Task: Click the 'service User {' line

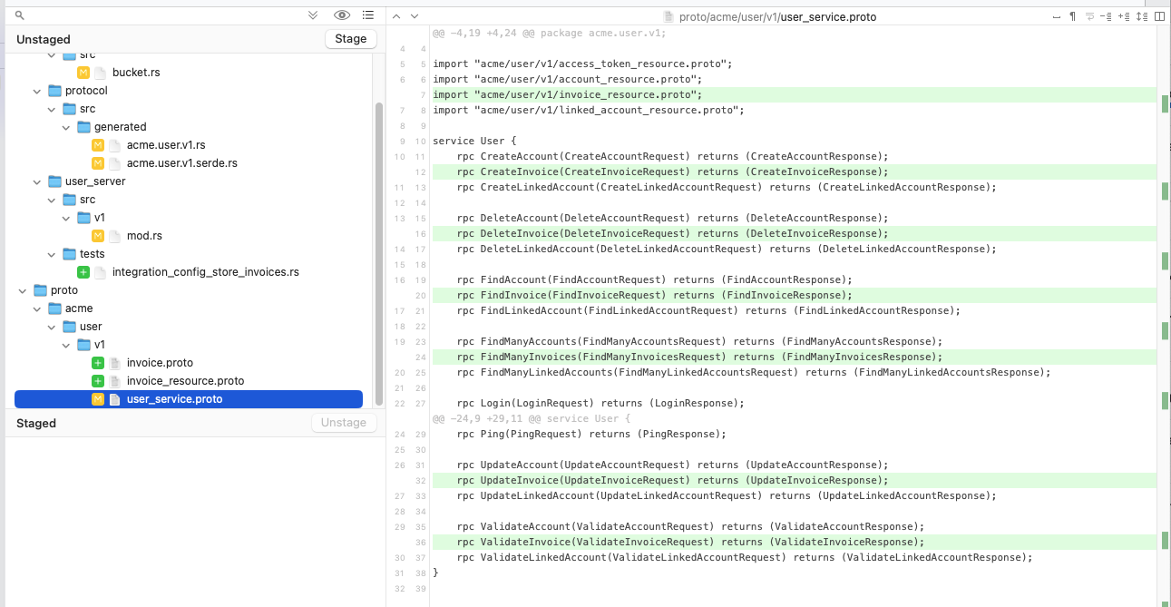Action: point(474,141)
